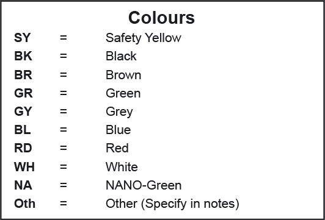Click the Blue colour name
325x220 pixels.
118,130
